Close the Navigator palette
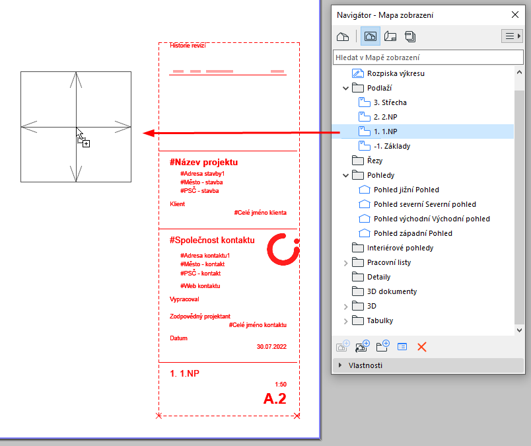Screen dimensions: 531x446 [x=515, y=15]
